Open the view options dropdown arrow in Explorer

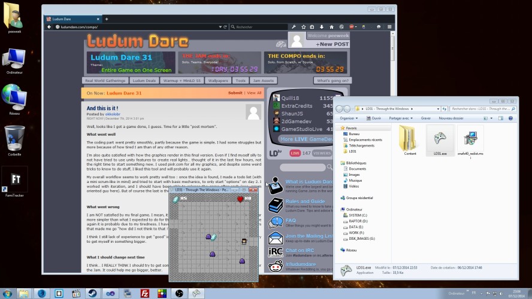pos(491,118)
